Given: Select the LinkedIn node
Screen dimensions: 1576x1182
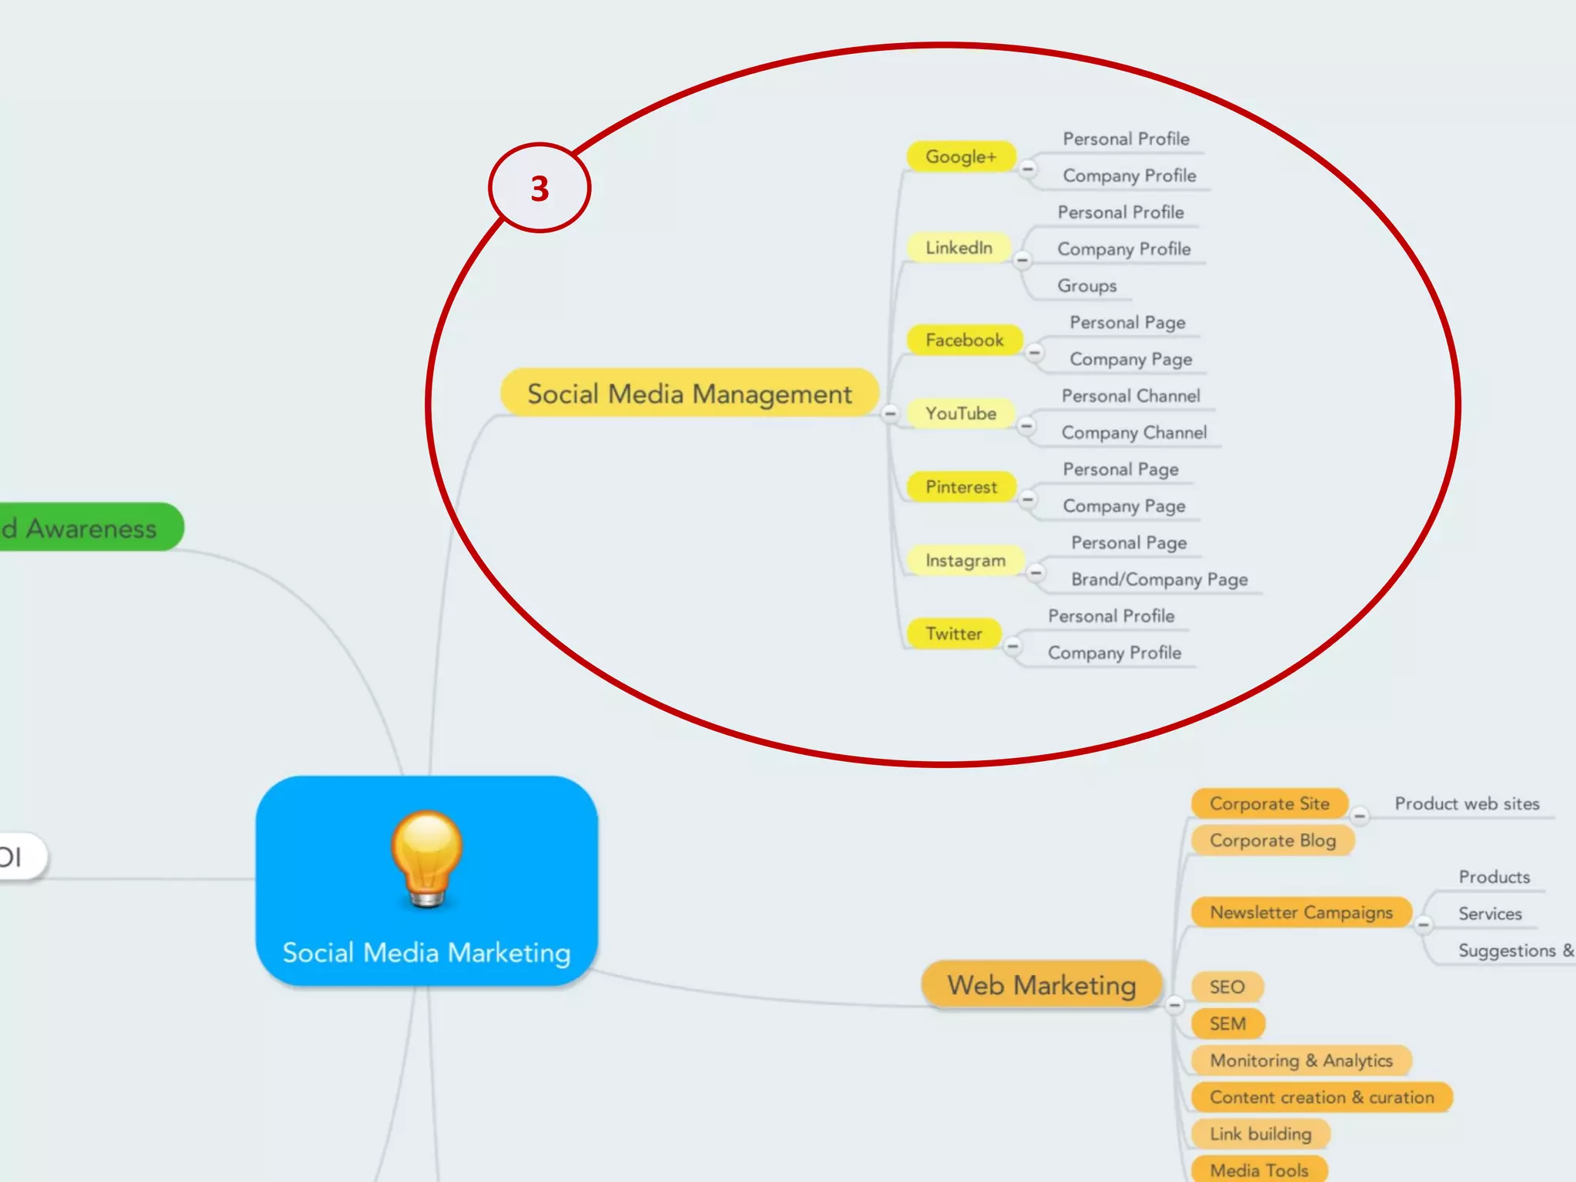Looking at the screenshot, I should [959, 248].
